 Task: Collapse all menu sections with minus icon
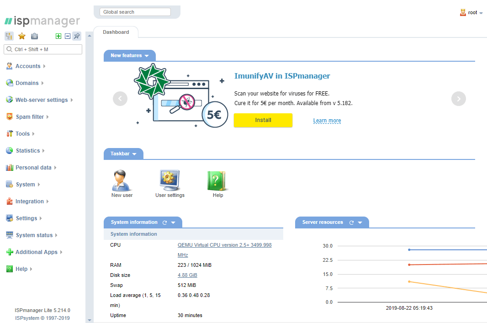68,36
